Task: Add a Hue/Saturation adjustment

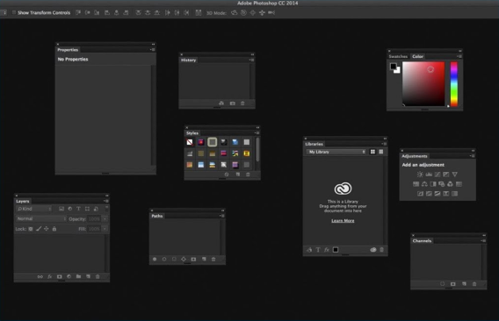Action: click(416, 184)
